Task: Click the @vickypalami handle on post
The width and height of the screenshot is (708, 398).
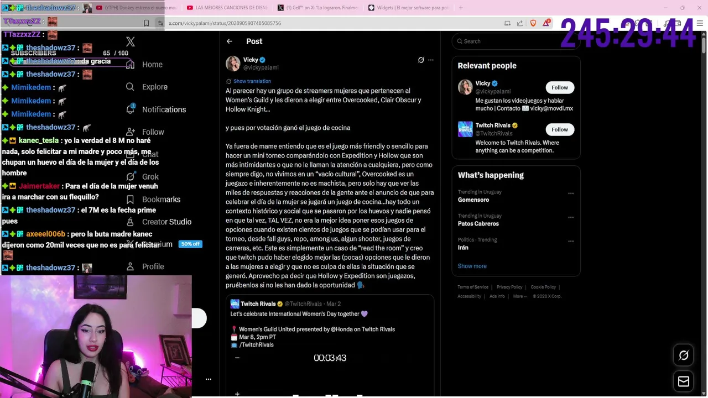Action: [x=261, y=67]
